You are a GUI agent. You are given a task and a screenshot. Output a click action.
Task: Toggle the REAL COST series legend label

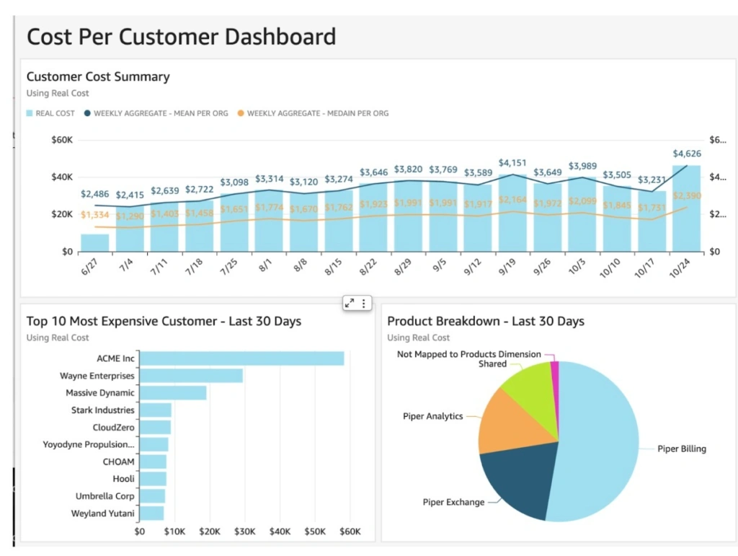tap(55, 113)
